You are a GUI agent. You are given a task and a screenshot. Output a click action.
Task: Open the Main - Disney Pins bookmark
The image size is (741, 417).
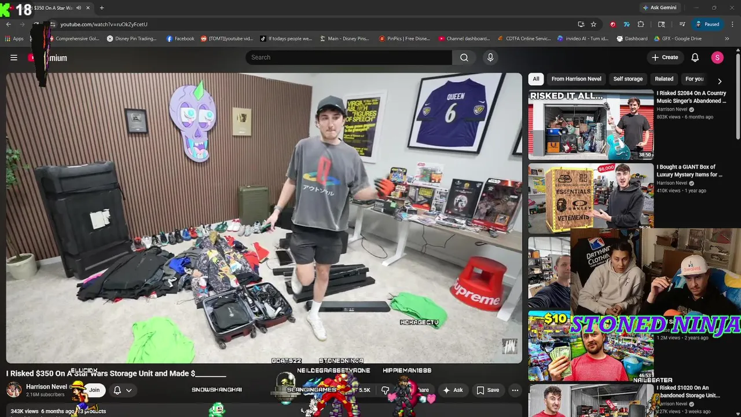[344, 39]
